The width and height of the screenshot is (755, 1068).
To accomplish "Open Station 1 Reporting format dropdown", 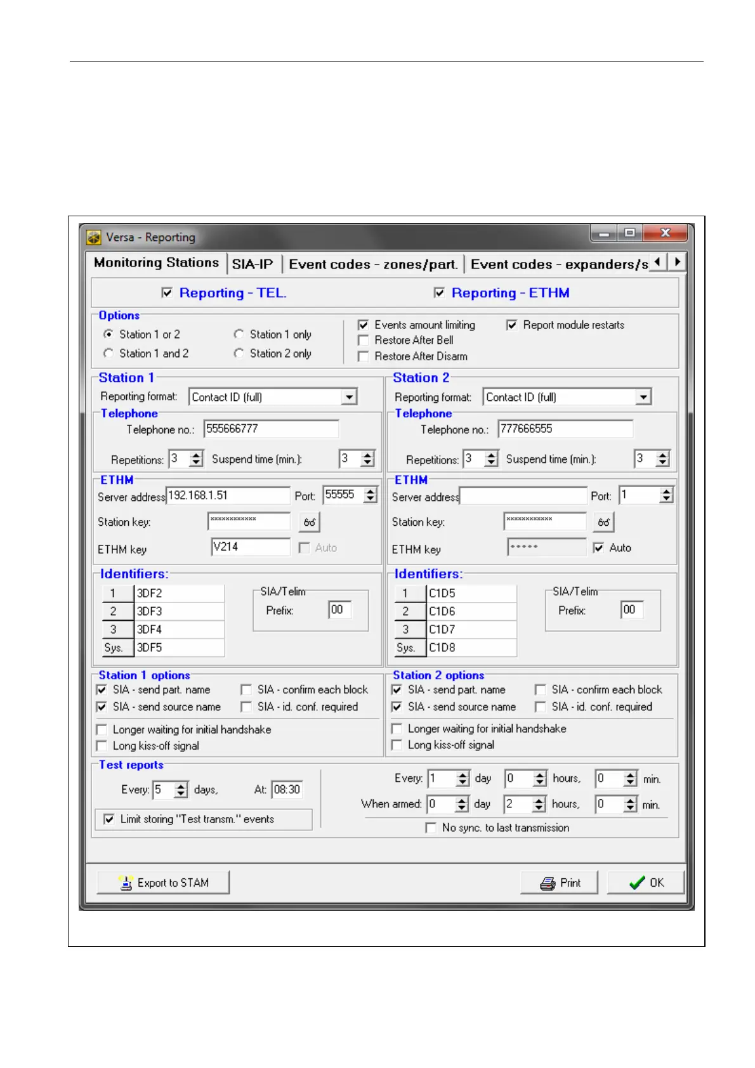I will click(349, 397).
